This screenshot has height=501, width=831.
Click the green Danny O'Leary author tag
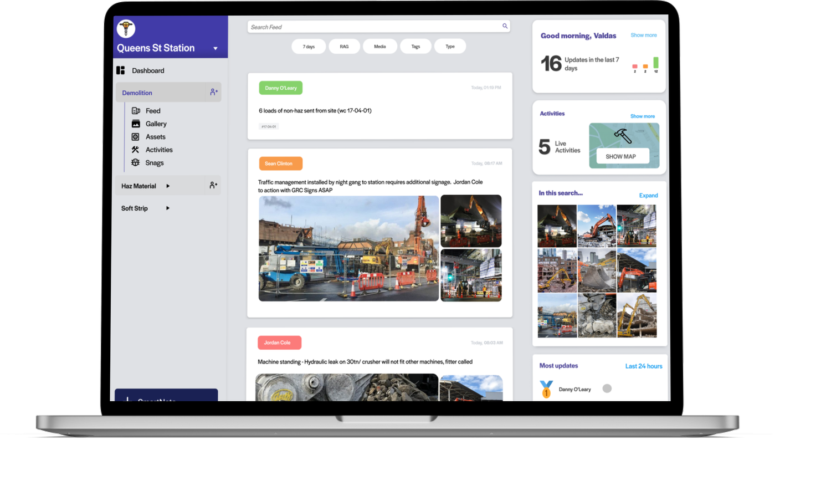click(x=280, y=88)
